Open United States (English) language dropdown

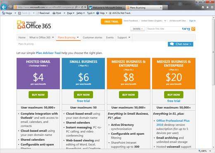153,21
